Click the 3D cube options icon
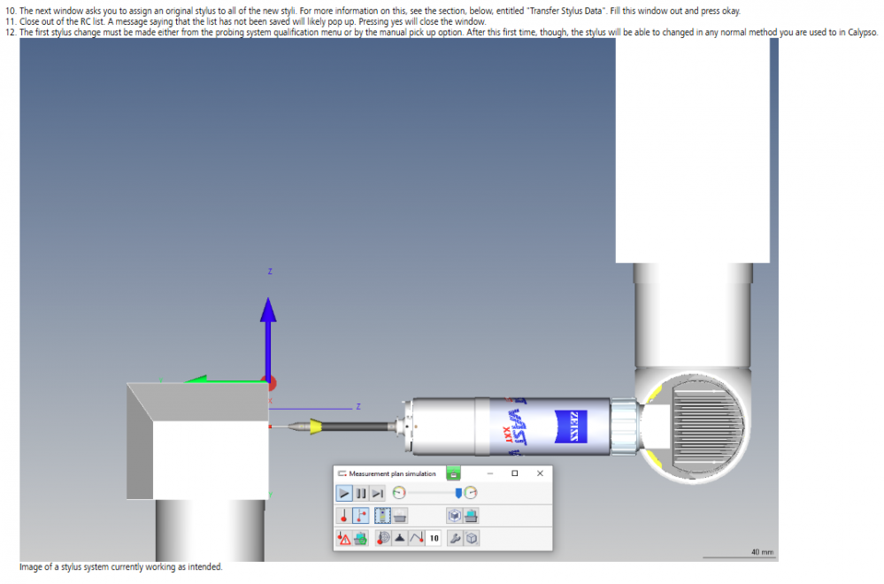 (x=472, y=538)
